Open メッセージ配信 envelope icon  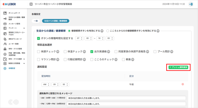(x=5, y=24)
